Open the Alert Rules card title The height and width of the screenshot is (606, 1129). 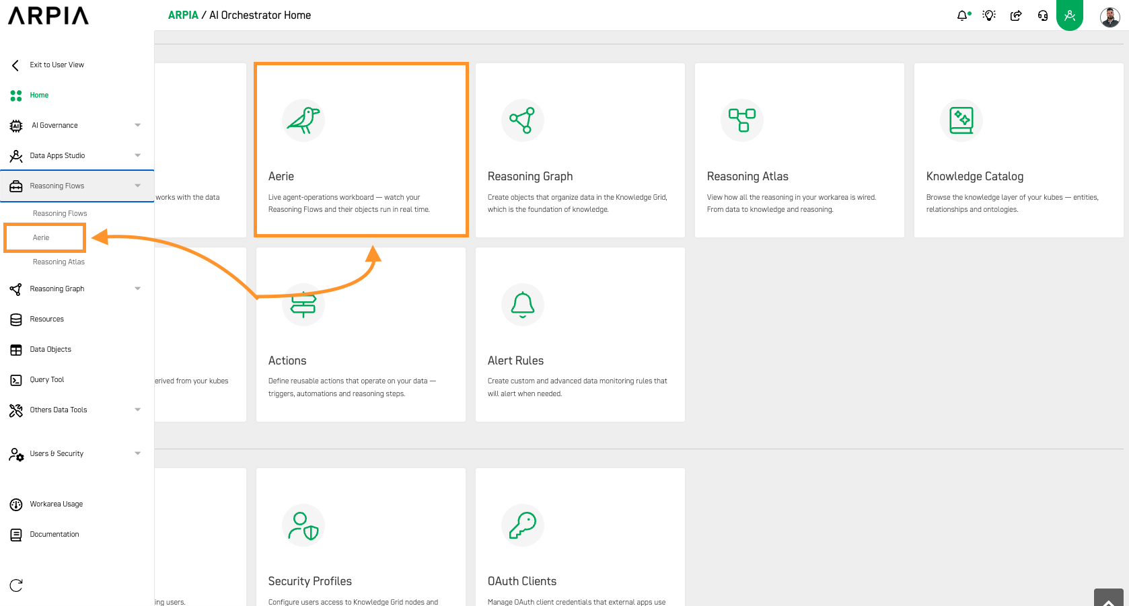coord(515,361)
